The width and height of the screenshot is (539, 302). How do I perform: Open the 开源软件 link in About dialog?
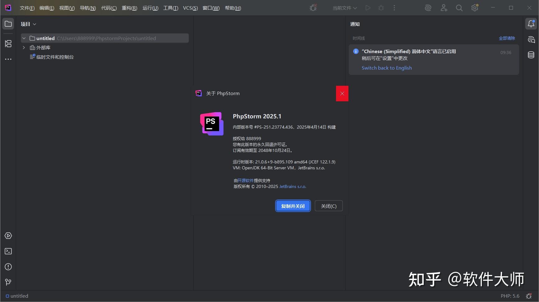tap(245, 181)
